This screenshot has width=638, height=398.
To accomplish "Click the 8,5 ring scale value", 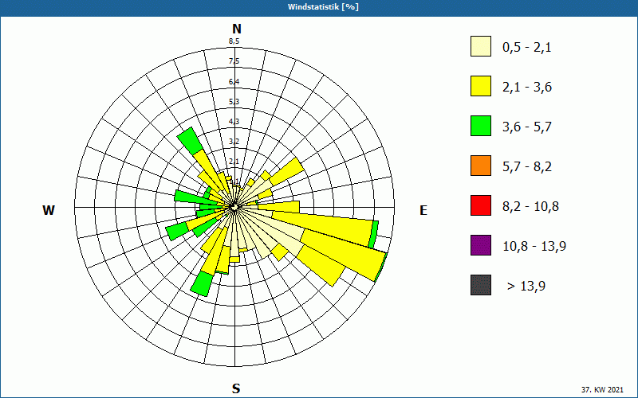I will tap(234, 41).
